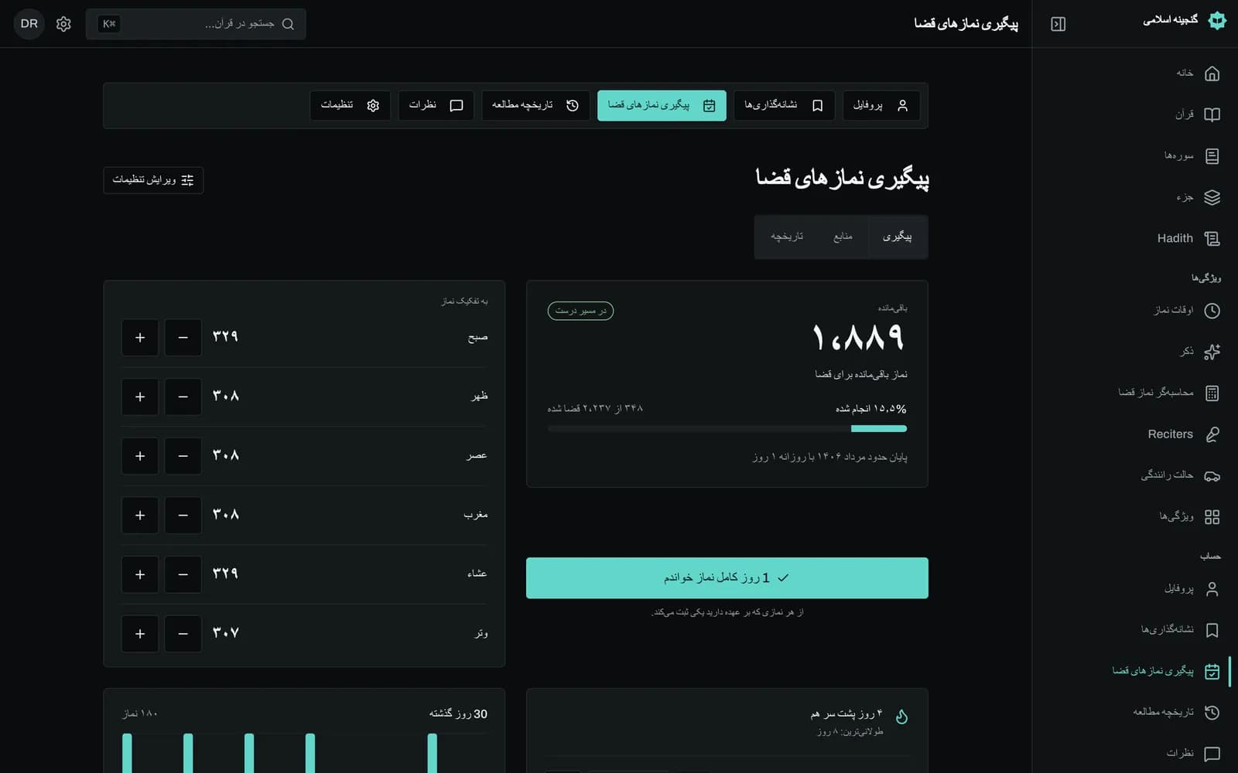Viewport: 1238px width, 773px height.
Task: Open the active qaza tracker sidebar item
Action: (x=1135, y=671)
